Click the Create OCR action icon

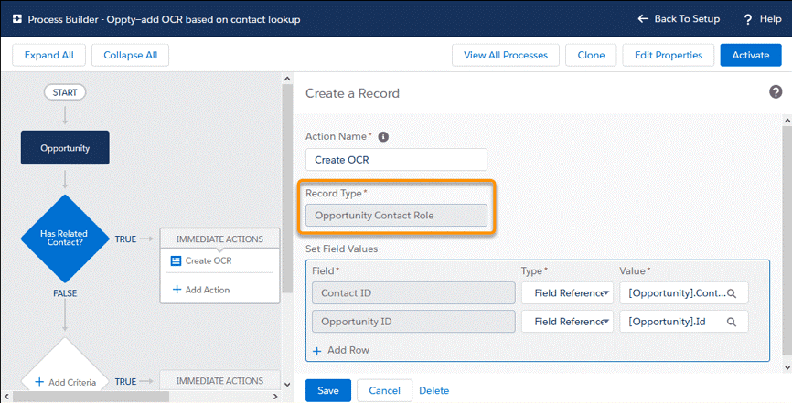176,260
